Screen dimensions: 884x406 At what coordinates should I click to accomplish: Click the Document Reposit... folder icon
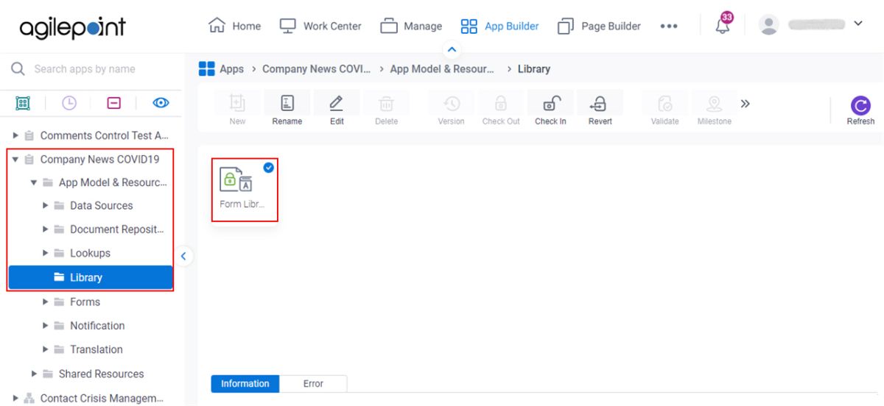pos(59,229)
